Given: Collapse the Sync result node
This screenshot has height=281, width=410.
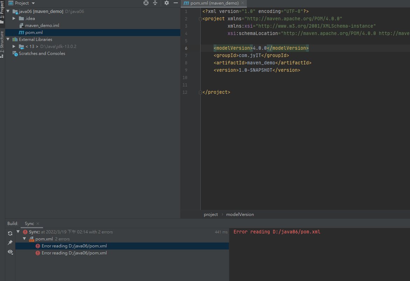Looking at the screenshot, I should (18, 232).
